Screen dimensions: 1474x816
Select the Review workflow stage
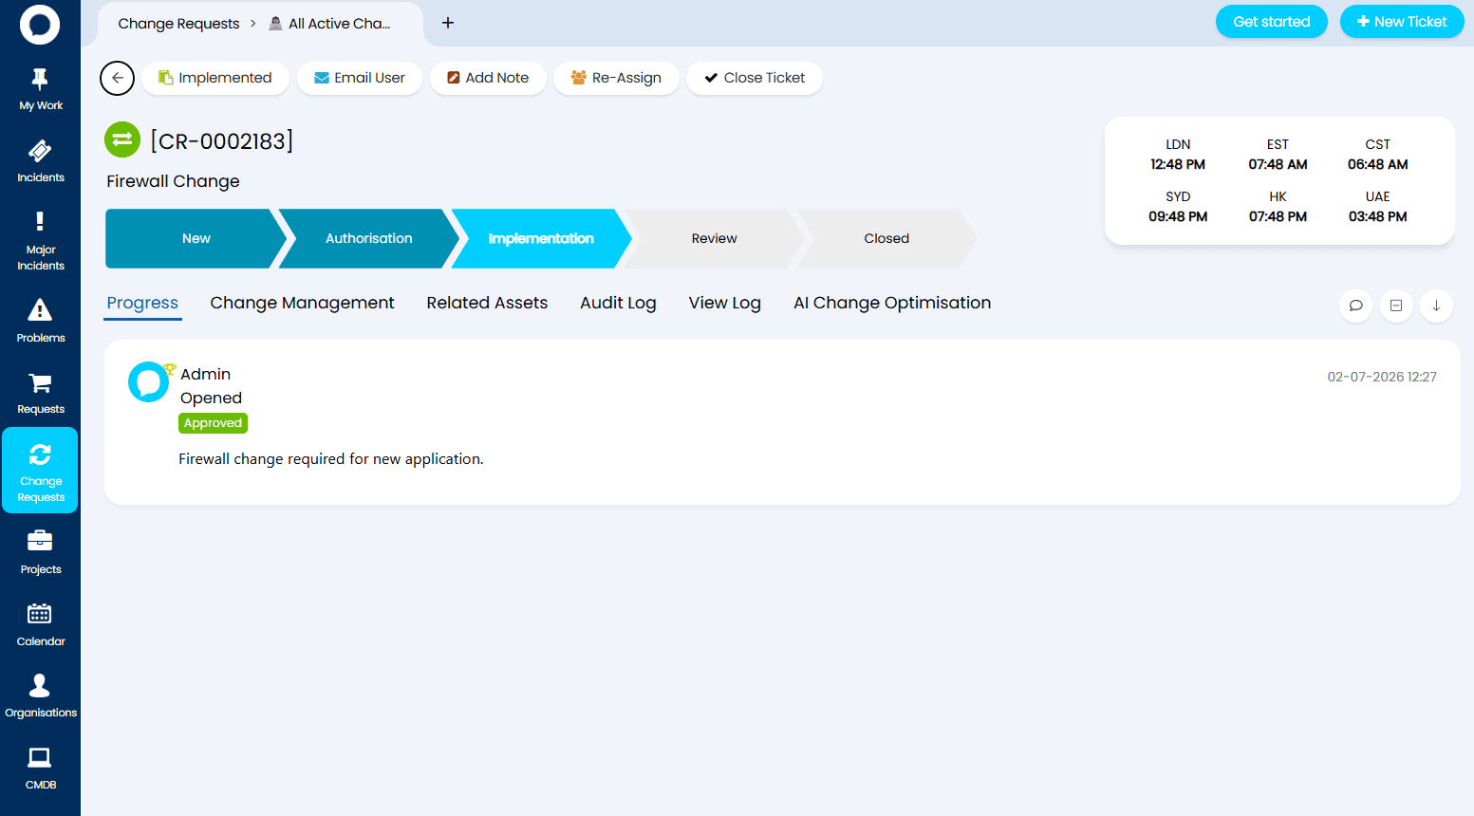point(714,238)
